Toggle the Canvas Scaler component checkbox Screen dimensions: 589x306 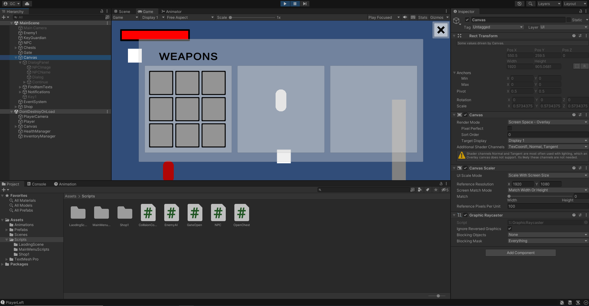click(x=466, y=168)
